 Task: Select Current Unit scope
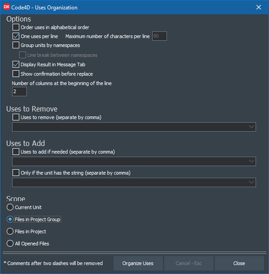pyautogui.click(x=10, y=207)
